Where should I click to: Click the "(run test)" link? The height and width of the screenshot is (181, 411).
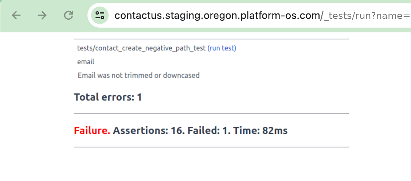(x=222, y=48)
